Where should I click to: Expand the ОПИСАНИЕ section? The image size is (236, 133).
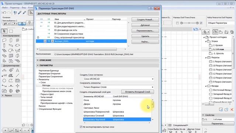(x=38, y=60)
